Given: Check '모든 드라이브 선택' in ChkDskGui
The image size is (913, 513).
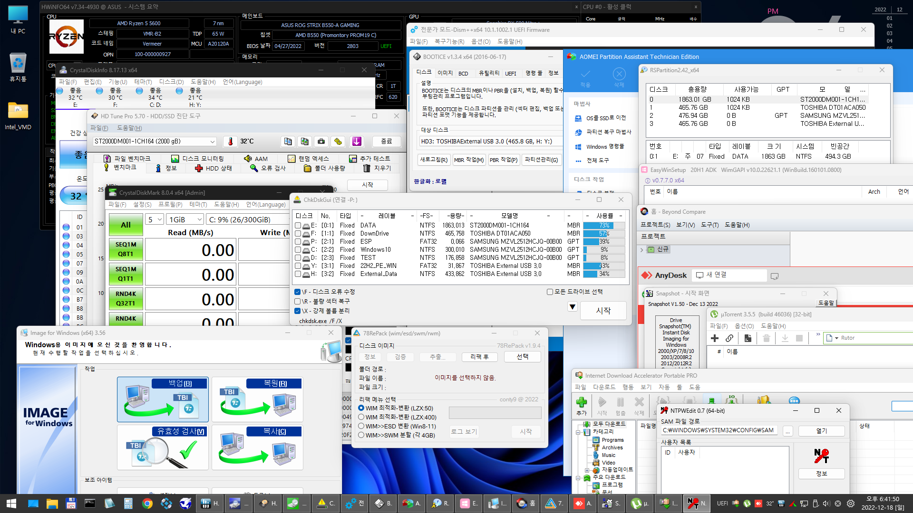Looking at the screenshot, I should (x=550, y=292).
